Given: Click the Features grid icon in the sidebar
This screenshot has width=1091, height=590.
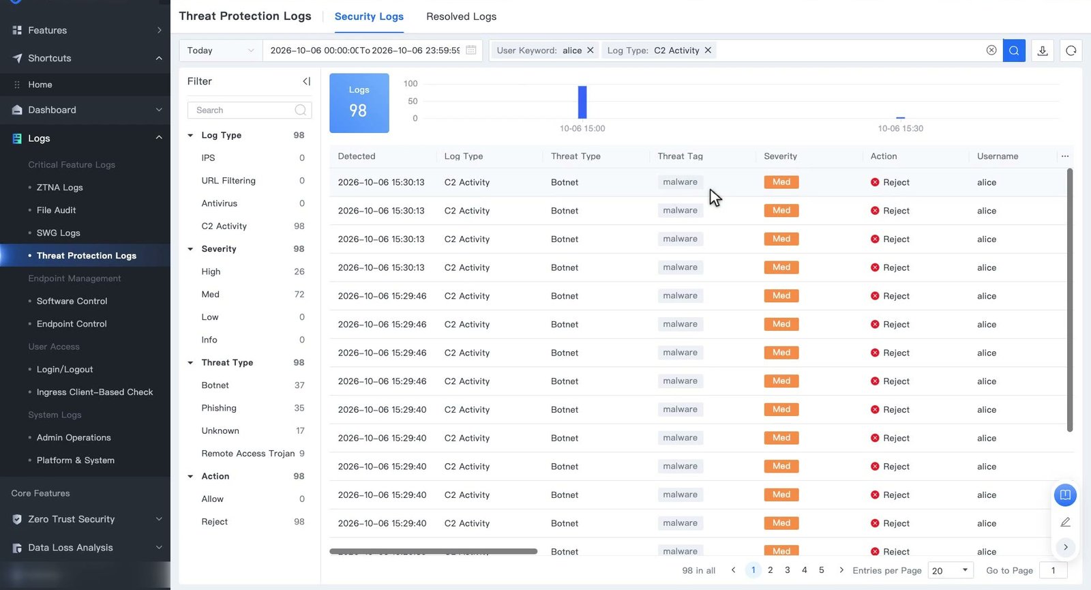Looking at the screenshot, I should tap(17, 30).
